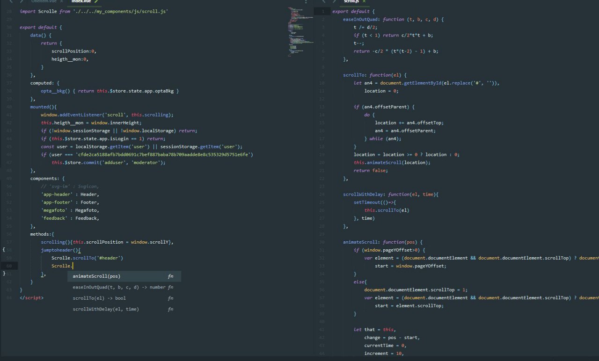
Task: Choose the animateScroll(pos) autocomplete suggestion
Action: coord(124,276)
